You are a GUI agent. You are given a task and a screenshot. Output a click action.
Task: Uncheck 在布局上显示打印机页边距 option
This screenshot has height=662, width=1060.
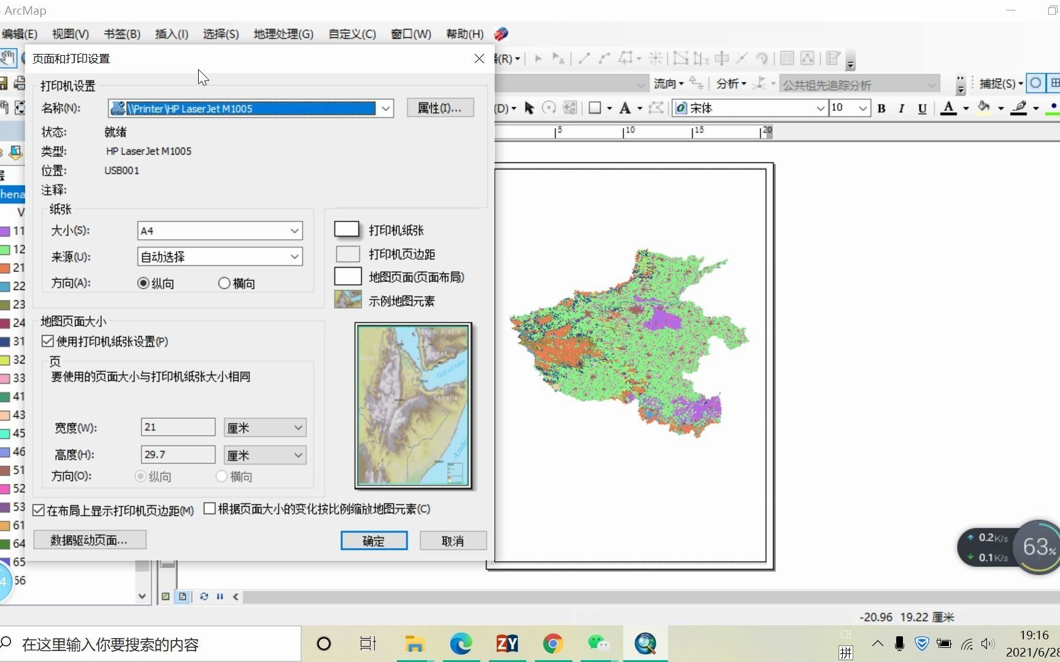pyautogui.click(x=39, y=509)
